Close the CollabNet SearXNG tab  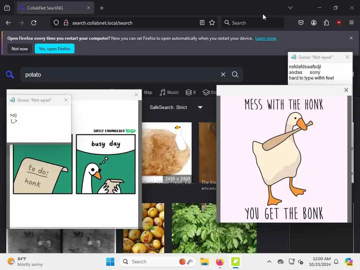coord(88,8)
